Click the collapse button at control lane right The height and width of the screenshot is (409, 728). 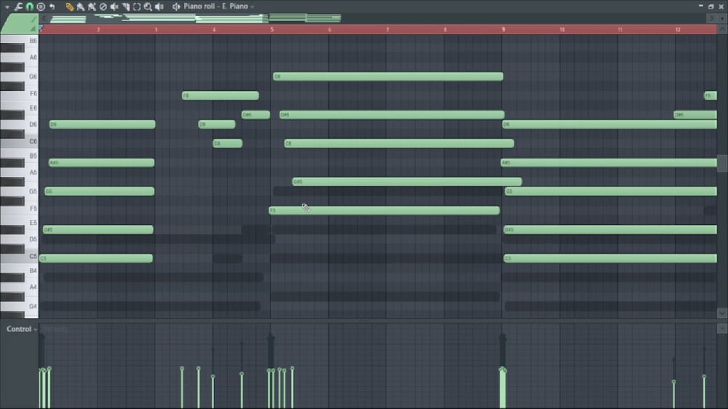[722, 328]
